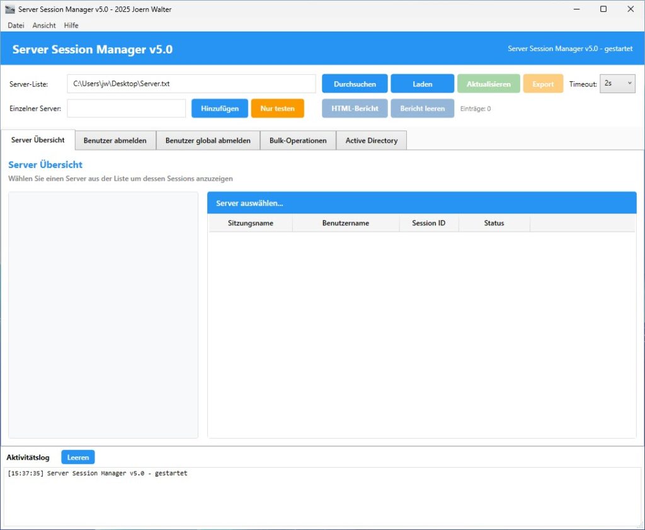
Task: Open the Timeout dropdown showing 2s
Action: [617, 83]
